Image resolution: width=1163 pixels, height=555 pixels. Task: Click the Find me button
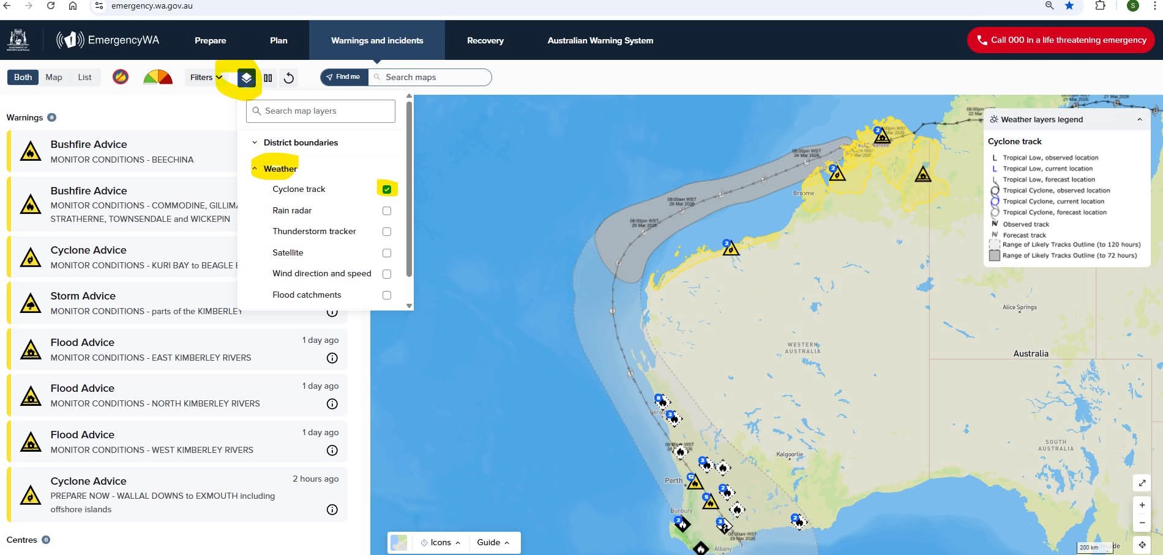pyautogui.click(x=344, y=77)
